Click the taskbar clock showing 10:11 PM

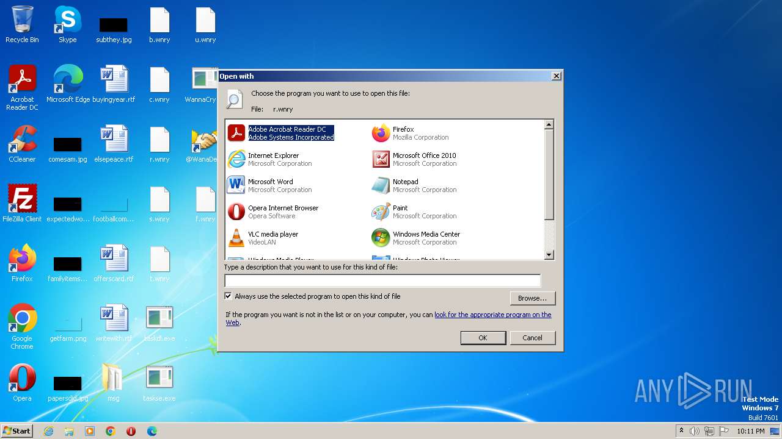coord(750,431)
